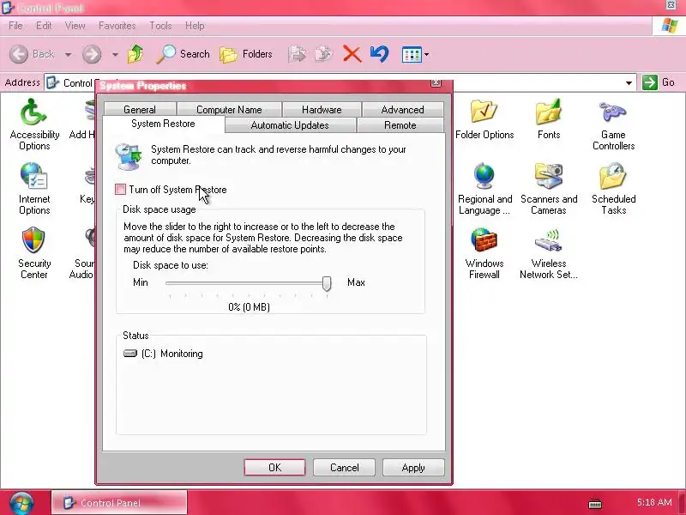The image size is (686, 515).
Task: Switch to the Computer Name tab
Action: point(229,110)
